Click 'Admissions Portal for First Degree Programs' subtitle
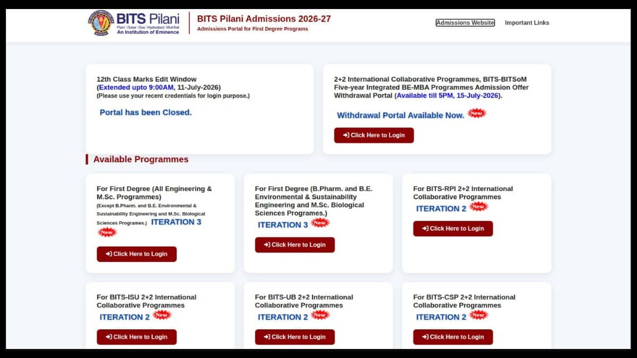Image resolution: width=637 pixels, height=358 pixels. pos(252,29)
